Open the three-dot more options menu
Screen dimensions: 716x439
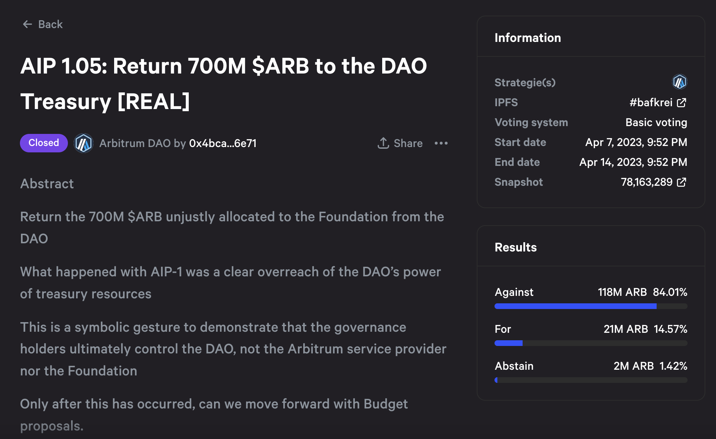click(x=441, y=143)
